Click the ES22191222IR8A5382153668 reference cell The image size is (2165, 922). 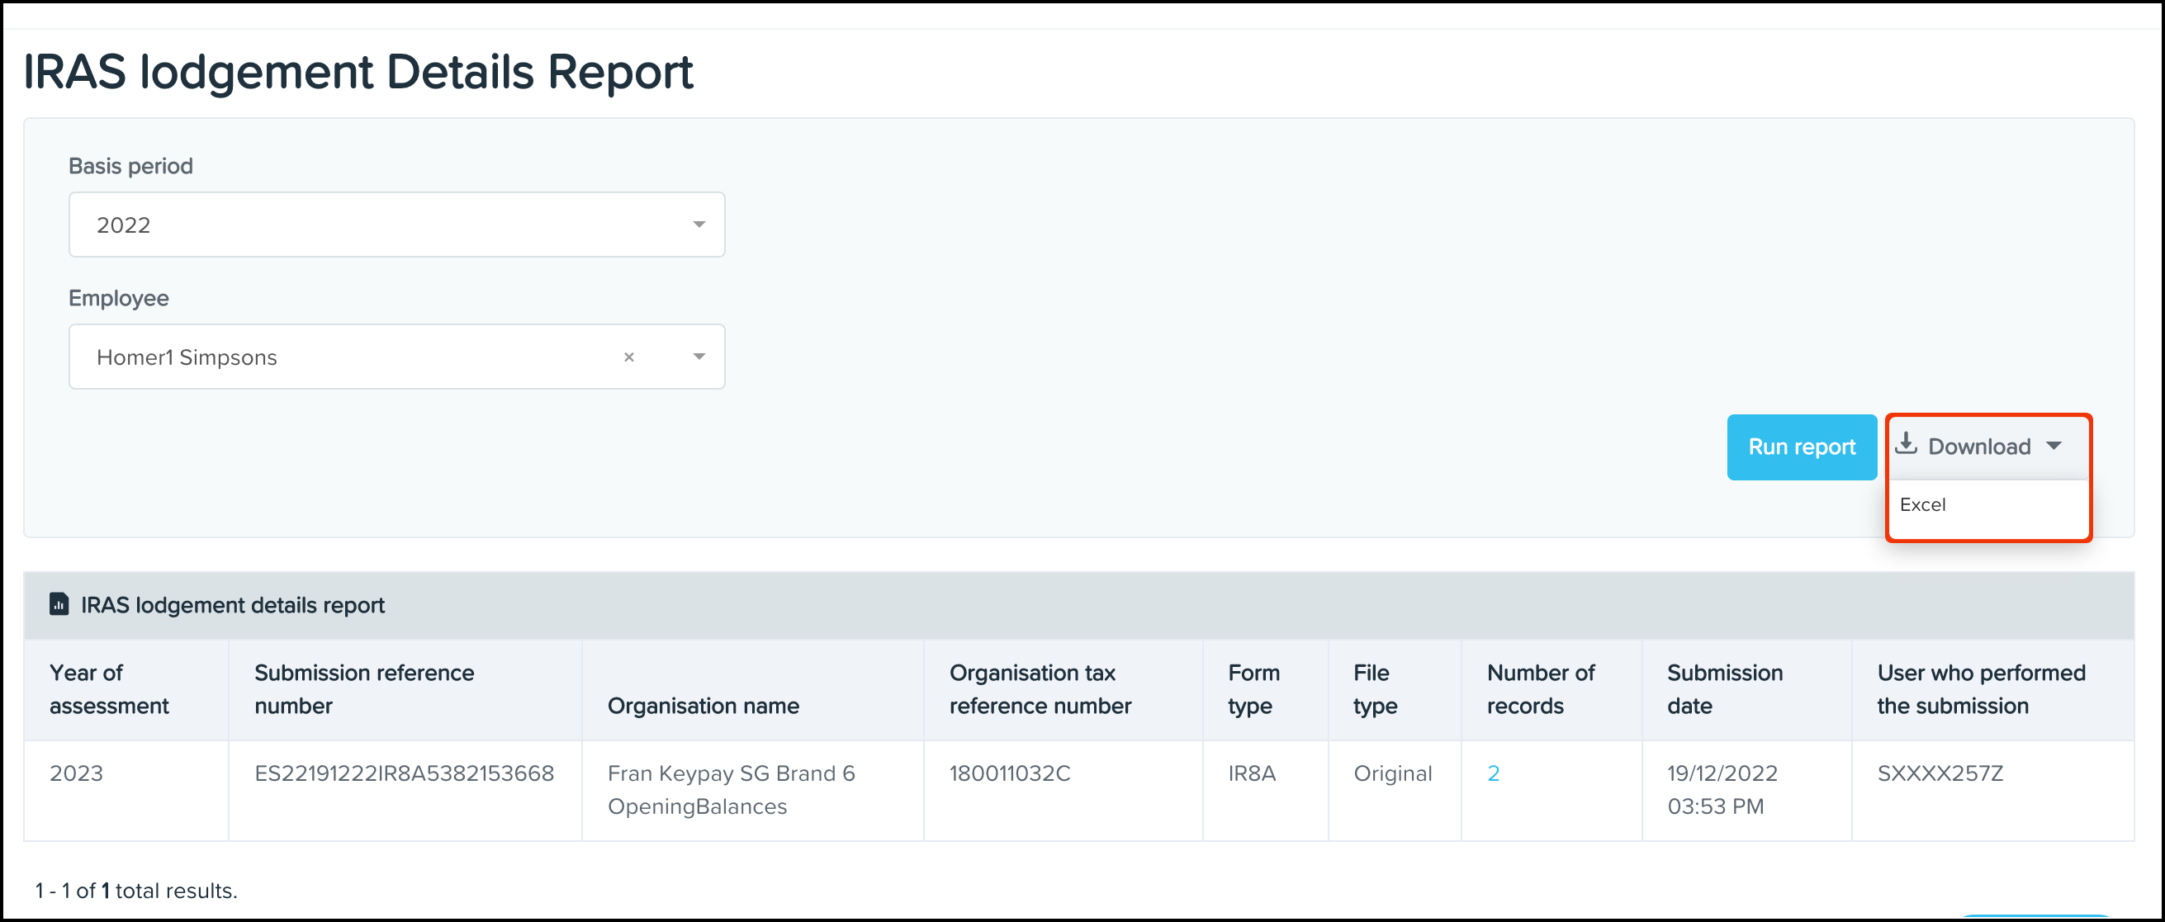point(405,773)
